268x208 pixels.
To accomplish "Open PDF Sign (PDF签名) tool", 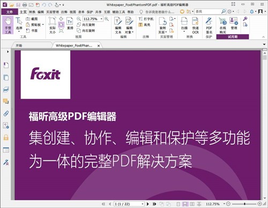I will click(x=209, y=25).
